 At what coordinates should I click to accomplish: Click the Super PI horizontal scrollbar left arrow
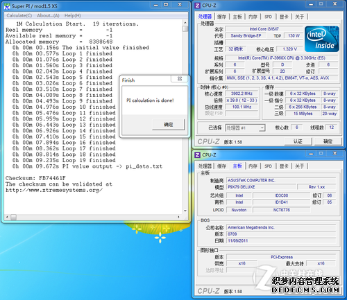coord(7,217)
